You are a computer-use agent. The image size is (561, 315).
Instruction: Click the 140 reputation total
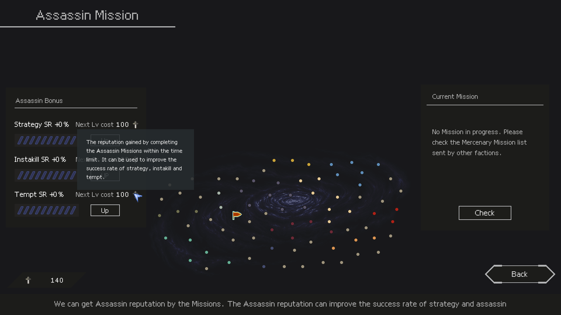[x=57, y=281]
